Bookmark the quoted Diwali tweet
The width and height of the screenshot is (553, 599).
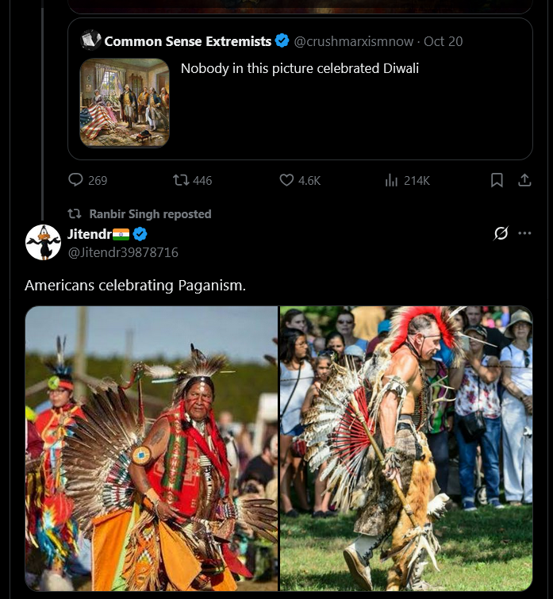tap(497, 180)
